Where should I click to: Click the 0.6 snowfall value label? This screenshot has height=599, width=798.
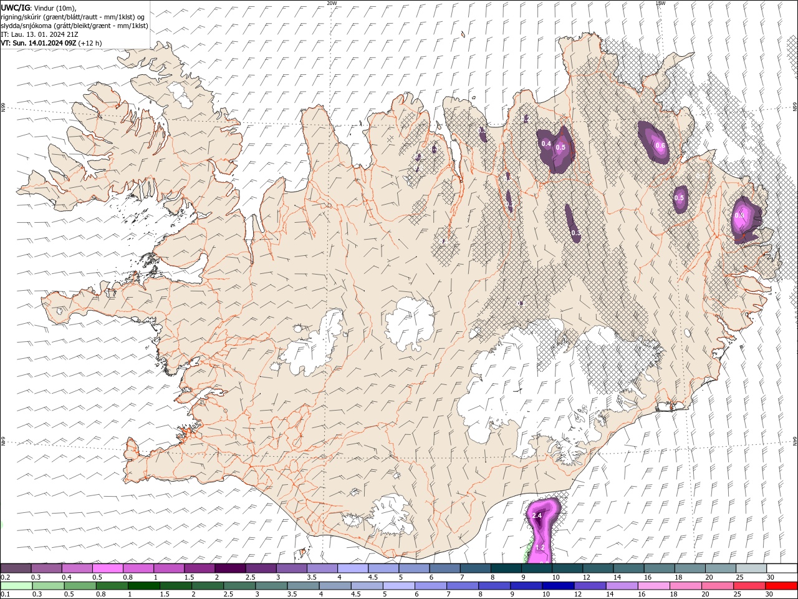point(661,147)
